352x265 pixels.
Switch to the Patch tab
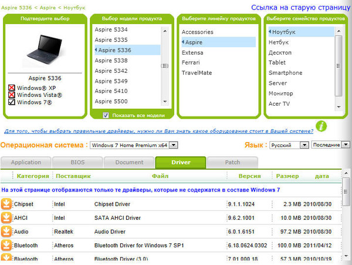pyautogui.click(x=232, y=162)
